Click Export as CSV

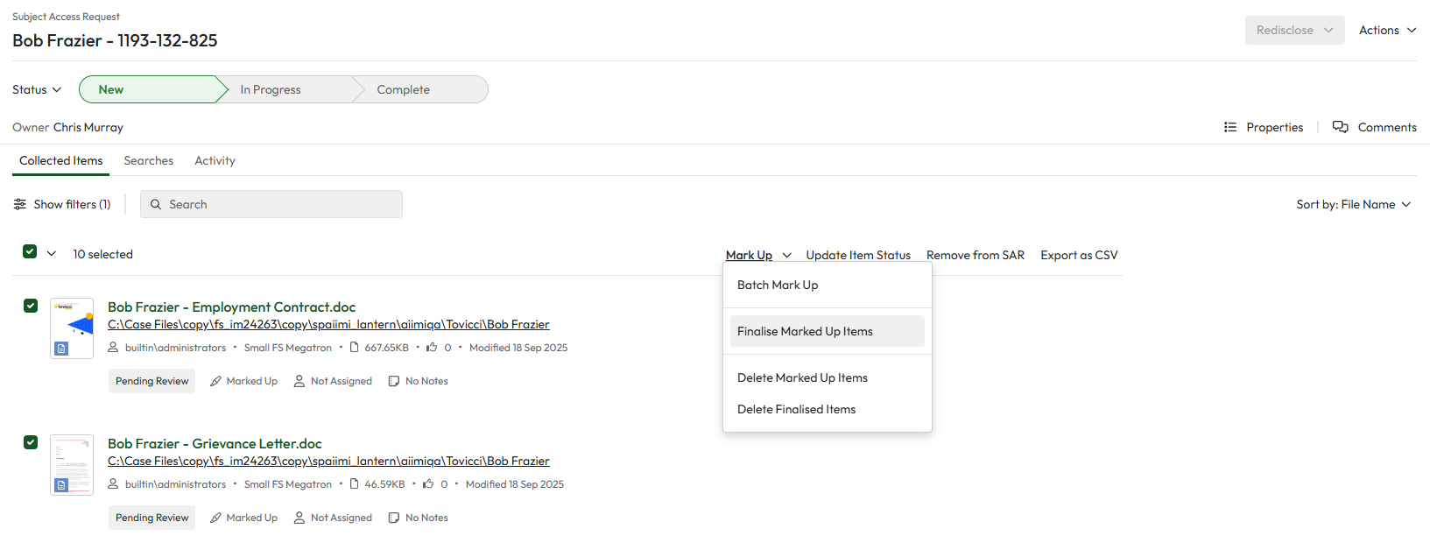pos(1079,255)
